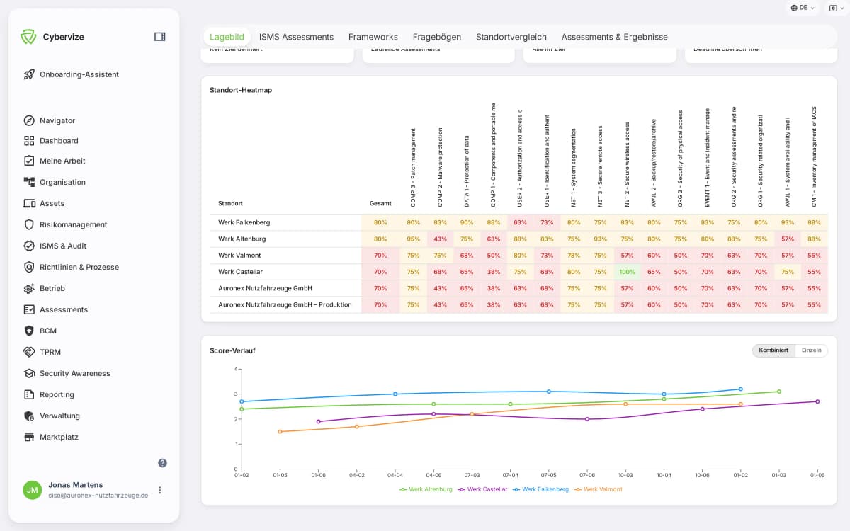Click the Score-Verlauf heading
Image resolution: width=850 pixels, height=531 pixels.
232,350
